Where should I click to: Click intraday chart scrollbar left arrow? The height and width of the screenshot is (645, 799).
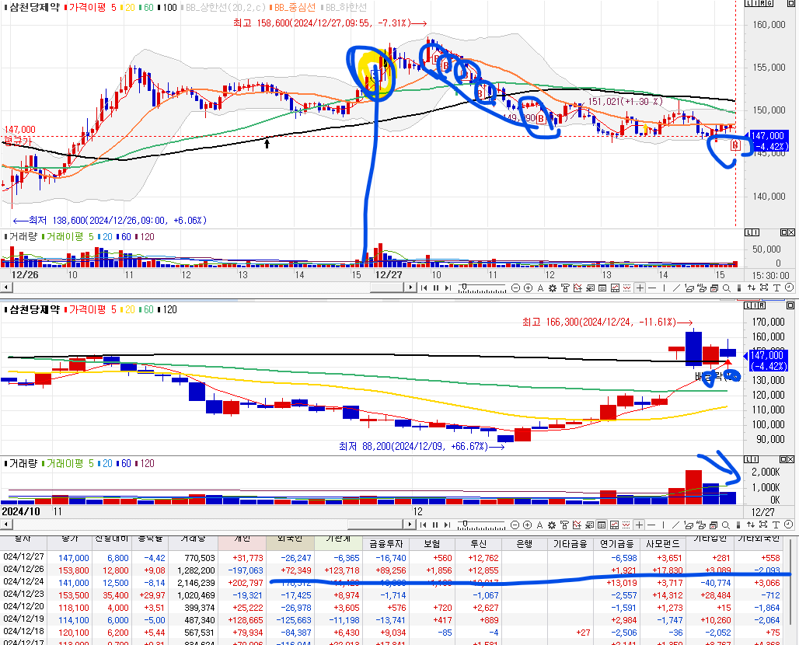click(6, 288)
